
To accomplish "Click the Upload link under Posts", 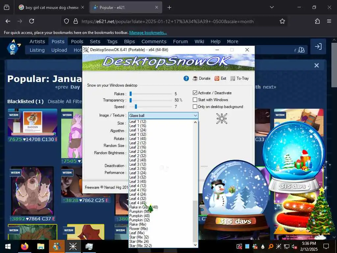I will [x=59, y=50].
